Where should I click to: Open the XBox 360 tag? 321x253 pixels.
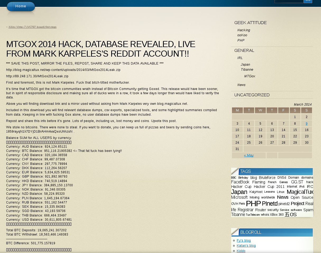(x=277, y=215)
